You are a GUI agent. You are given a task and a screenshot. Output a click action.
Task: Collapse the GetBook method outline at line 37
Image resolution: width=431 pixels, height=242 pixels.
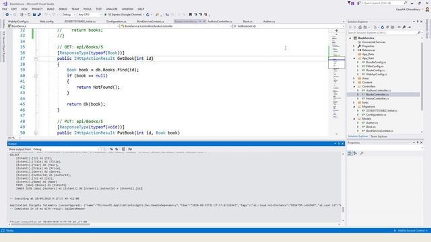36,58
